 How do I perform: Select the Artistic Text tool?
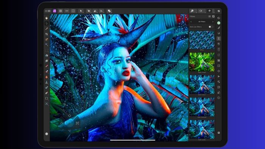click(x=47, y=104)
